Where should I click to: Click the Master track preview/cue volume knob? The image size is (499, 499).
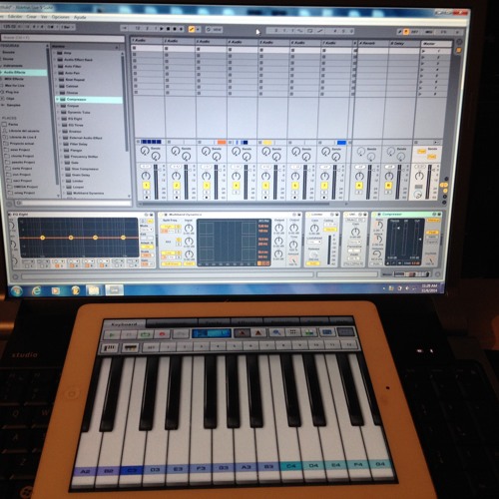[x=418, y=195]
